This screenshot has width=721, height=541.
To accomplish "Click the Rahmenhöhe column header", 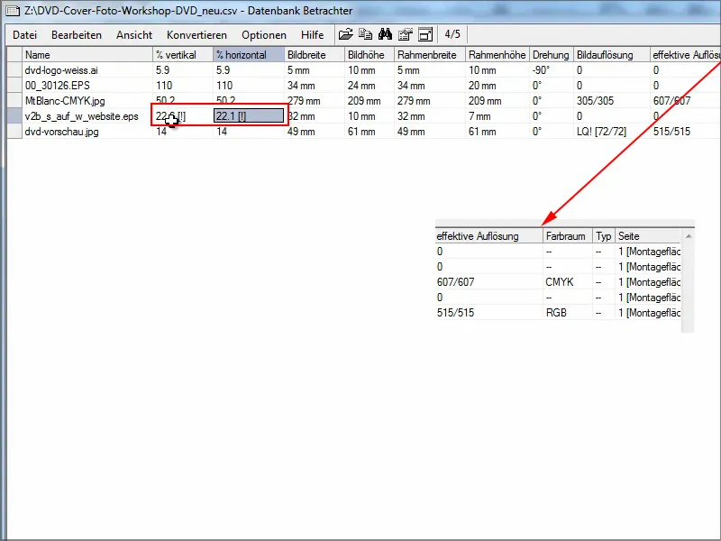I will [497, 55].
